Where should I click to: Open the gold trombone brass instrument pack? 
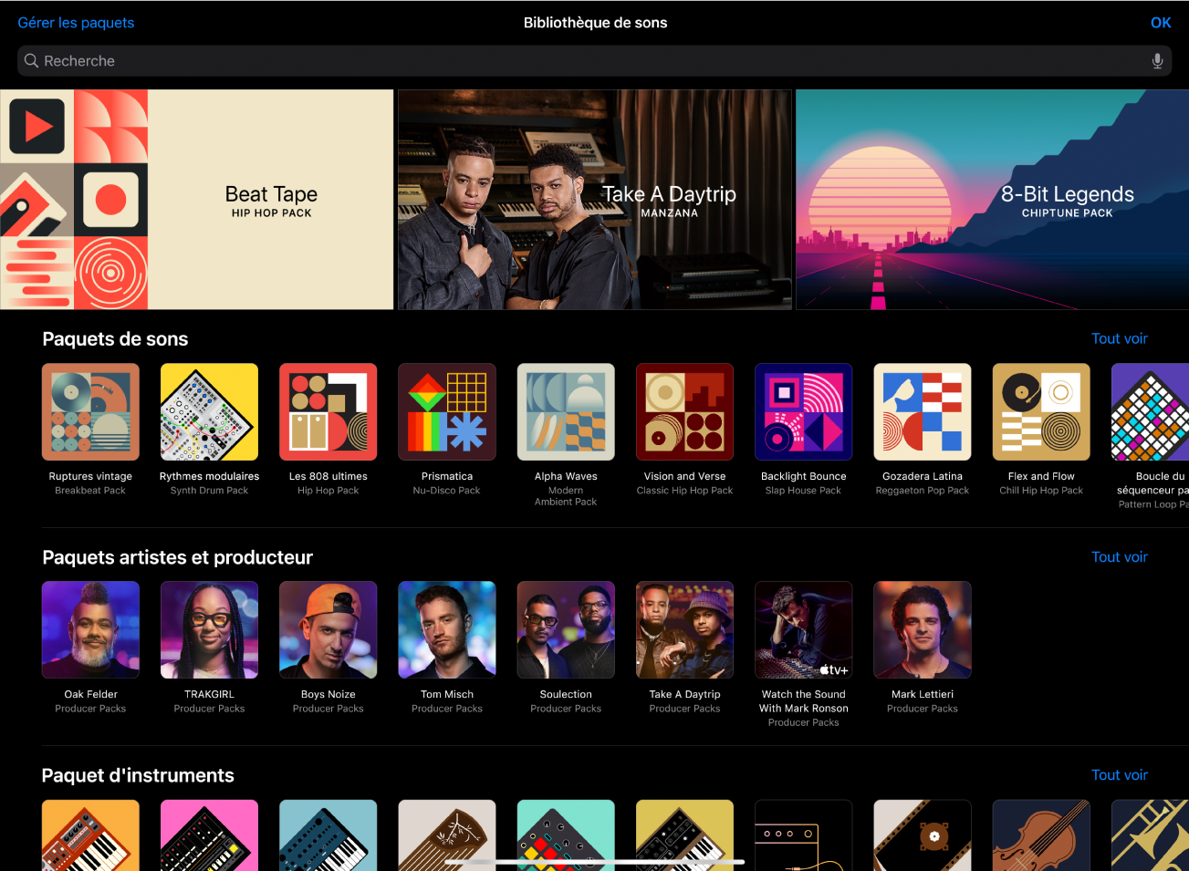click(1150, 835)
